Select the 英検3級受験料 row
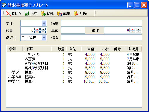149x112 pixels. [74, 68]
